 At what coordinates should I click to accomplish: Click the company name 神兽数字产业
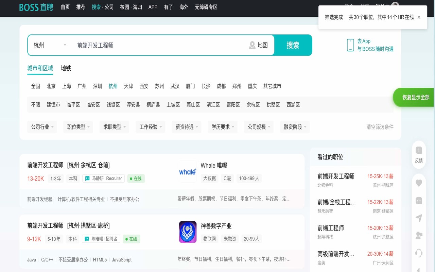216,226
